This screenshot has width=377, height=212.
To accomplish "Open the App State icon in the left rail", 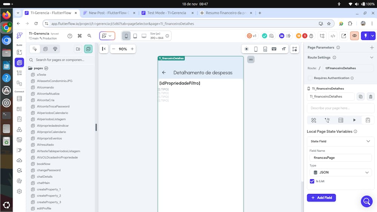I will [19, 119].
